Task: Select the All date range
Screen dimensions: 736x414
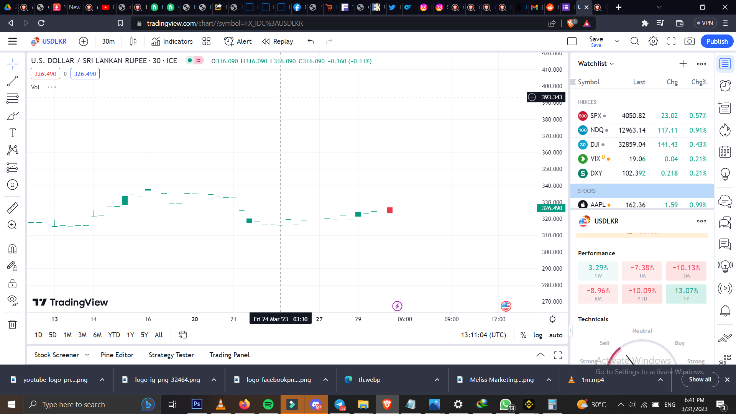Action: tap(159, 335)
